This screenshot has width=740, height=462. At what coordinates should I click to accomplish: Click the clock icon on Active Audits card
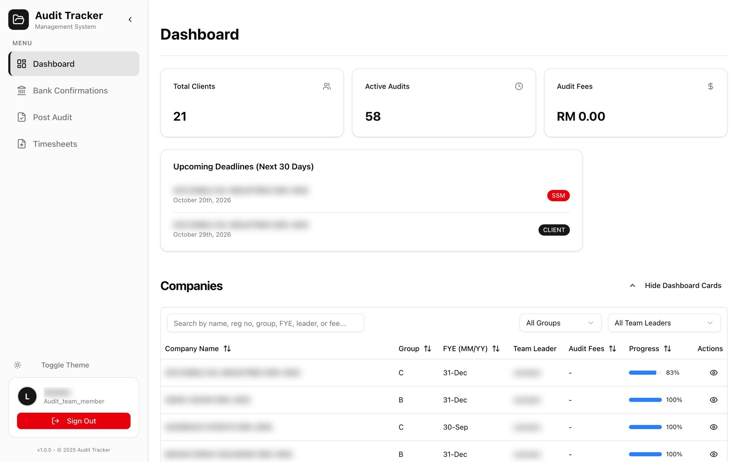tap(519, 86)
